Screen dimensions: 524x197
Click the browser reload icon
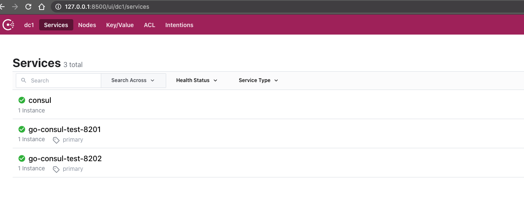(28, 7)
